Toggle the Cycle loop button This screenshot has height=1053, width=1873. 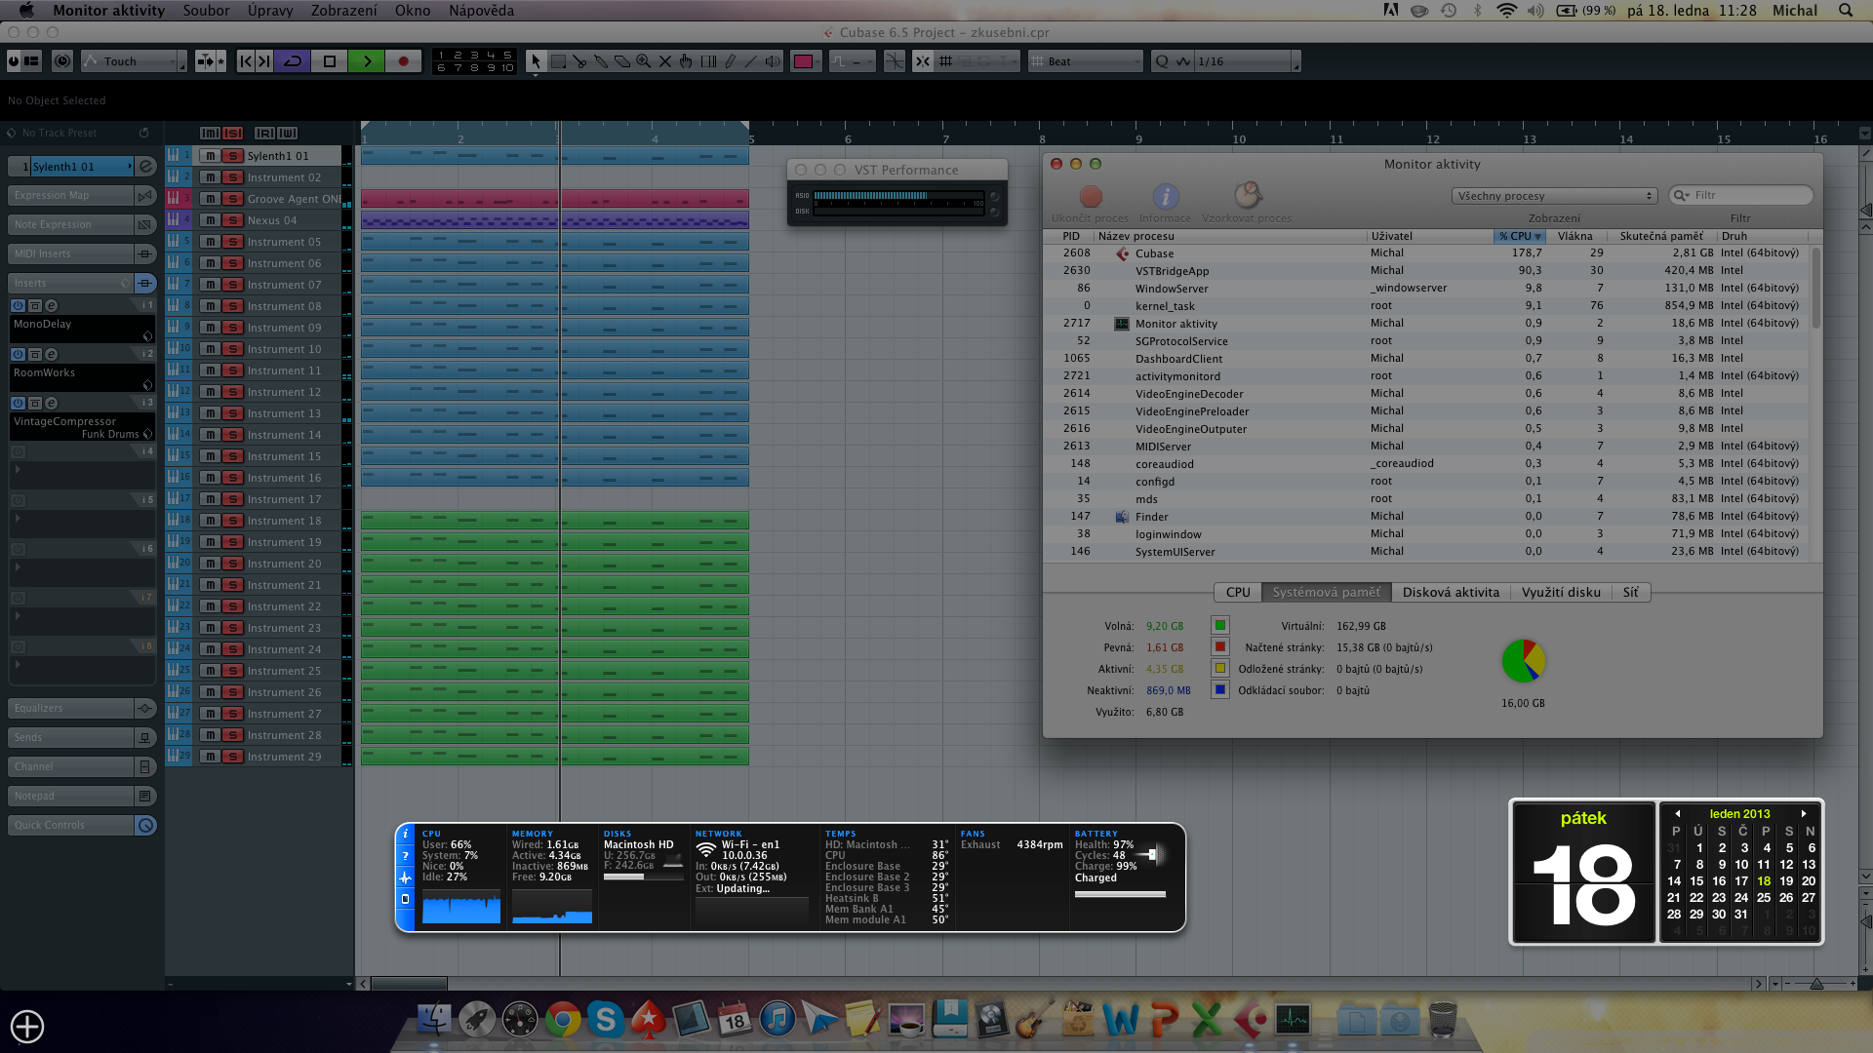(x=293, y=61)
